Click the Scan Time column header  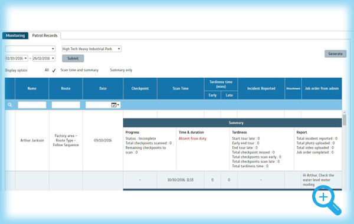pos(181,88)
